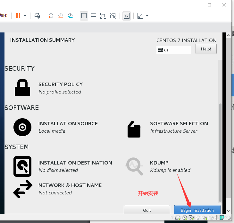The width and height of the screenshot is (234, 223).
Task: Click 'Local media' status text
Action: tap(52, 131)
